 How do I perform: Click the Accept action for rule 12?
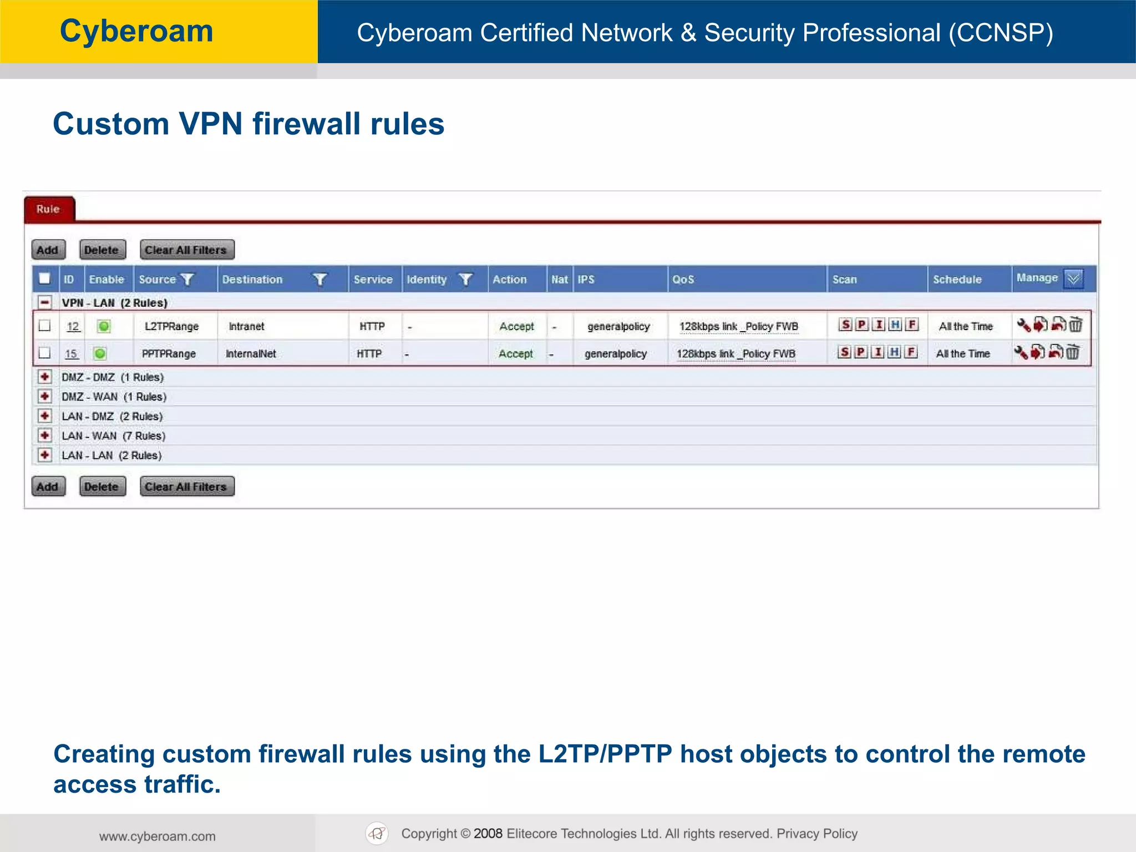517,327
